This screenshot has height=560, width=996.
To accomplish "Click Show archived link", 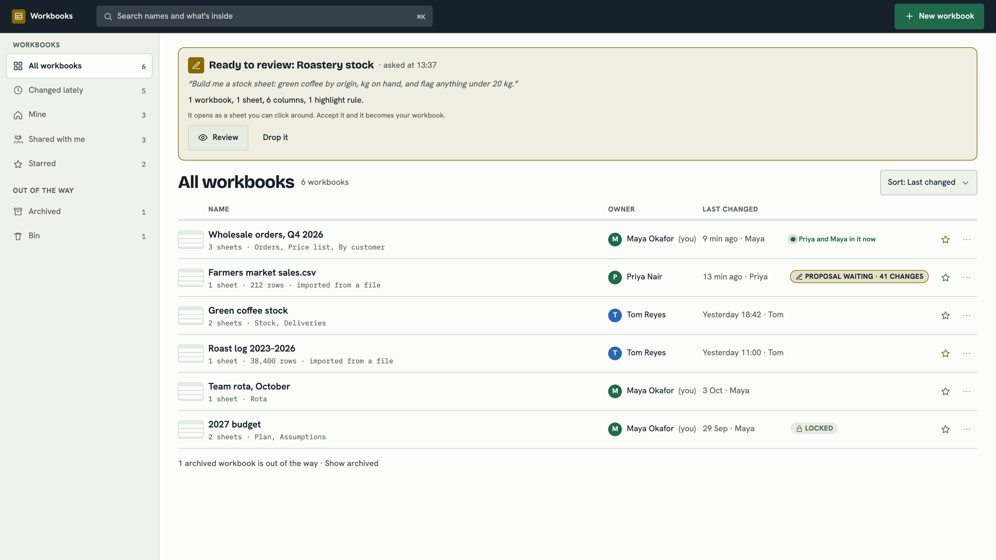I will click(351, 463).
